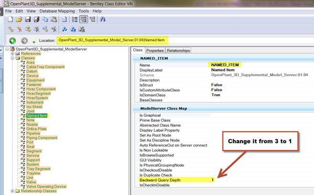This screenshot has width=314, height=195.
Task: Click the first class-tree icon in second toolbar
Action: [10, 29]
